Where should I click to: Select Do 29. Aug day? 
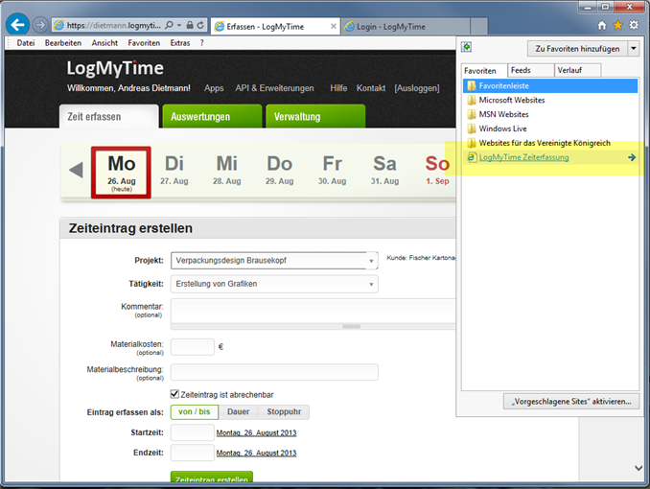click(x=279, y=170)
